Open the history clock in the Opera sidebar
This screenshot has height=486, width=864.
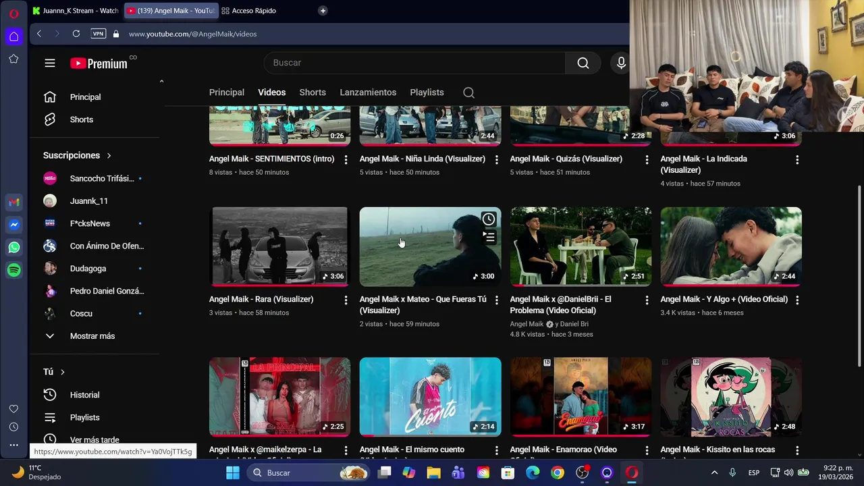(x=13, y=427)
